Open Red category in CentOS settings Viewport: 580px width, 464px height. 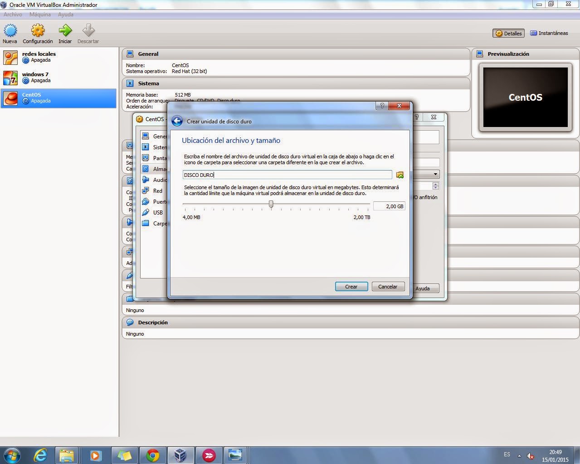[x=154, y=190]
